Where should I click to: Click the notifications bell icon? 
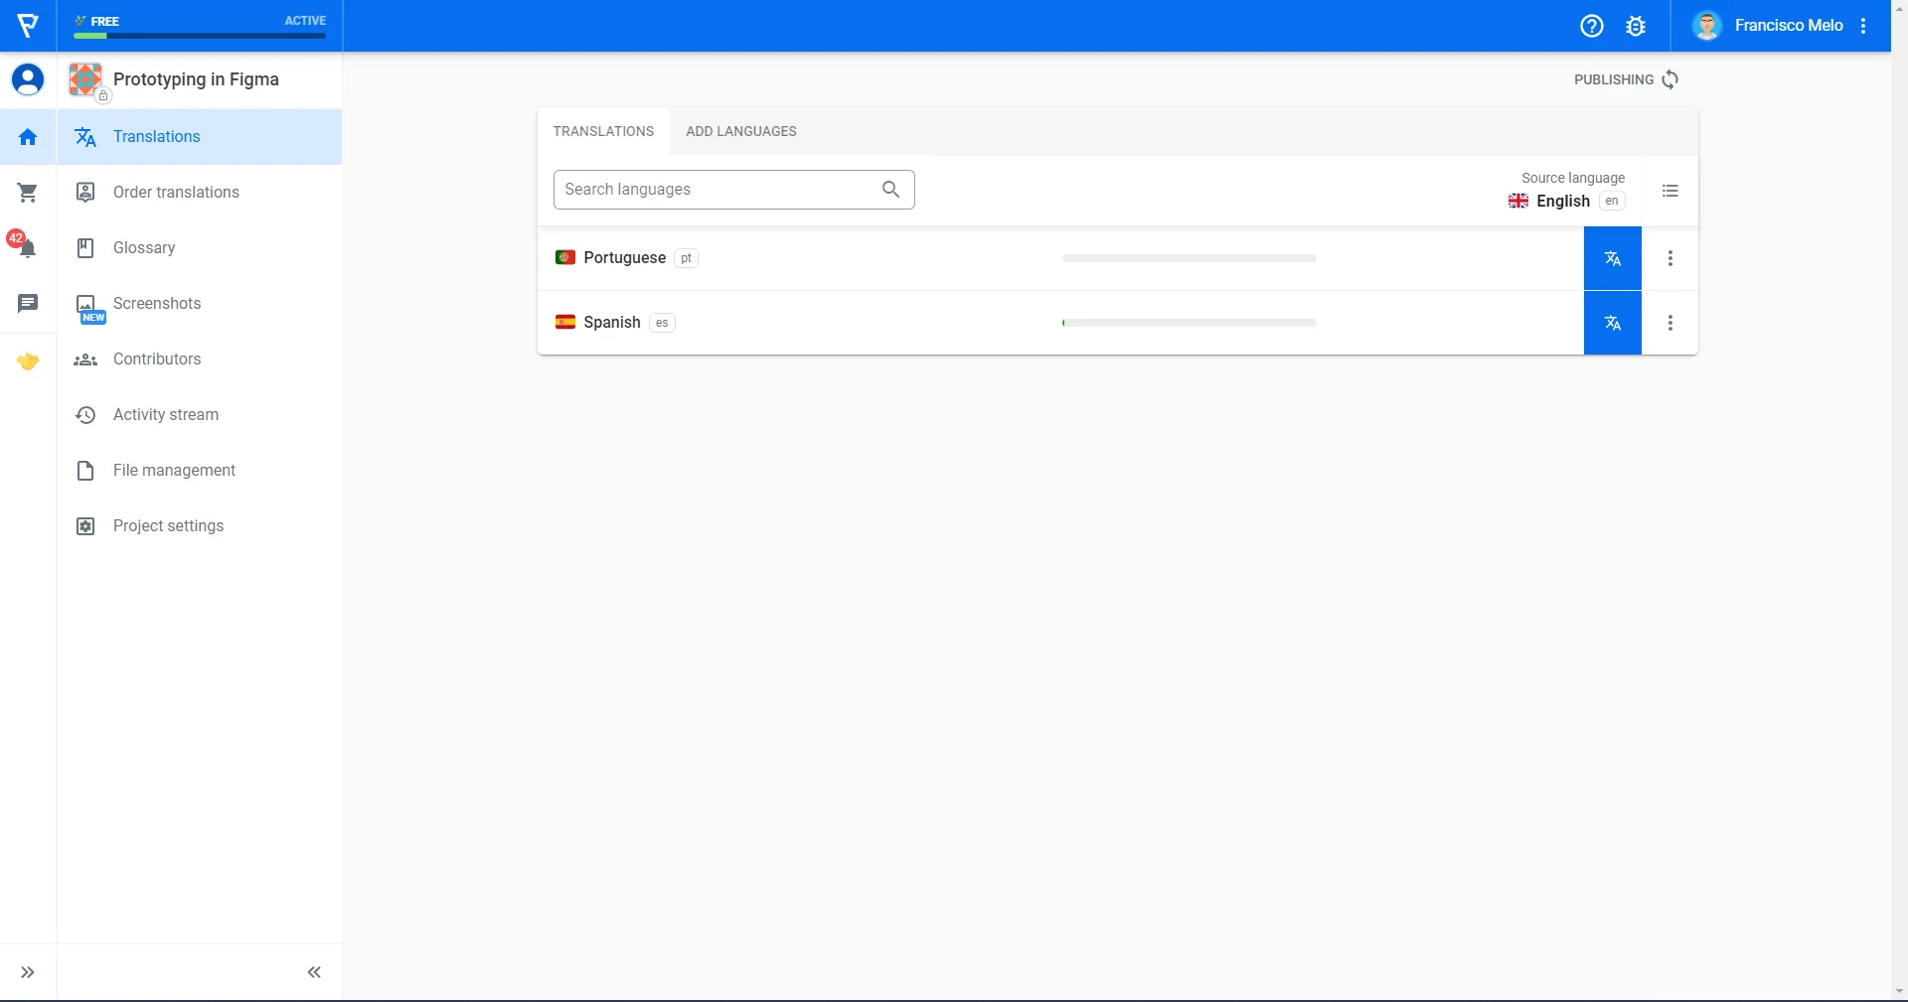point(27,247)
